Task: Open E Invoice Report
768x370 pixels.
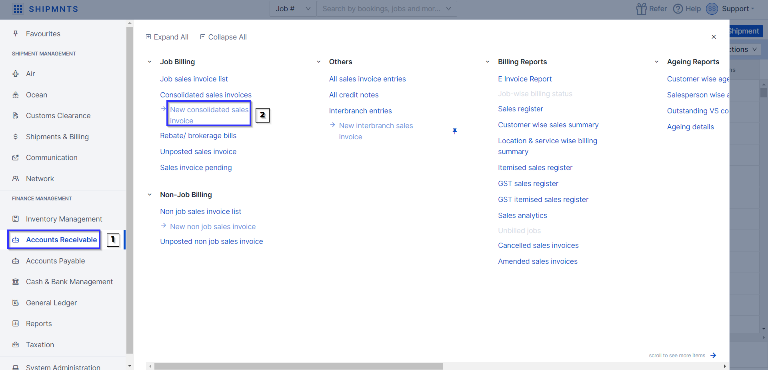Action: 525,79
